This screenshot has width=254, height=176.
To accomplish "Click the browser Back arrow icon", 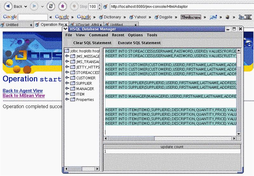I will 9,6.
